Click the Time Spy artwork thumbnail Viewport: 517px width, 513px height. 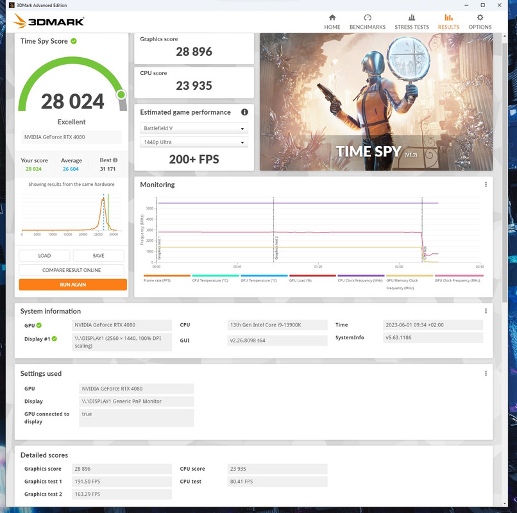(x=377, y=101)
